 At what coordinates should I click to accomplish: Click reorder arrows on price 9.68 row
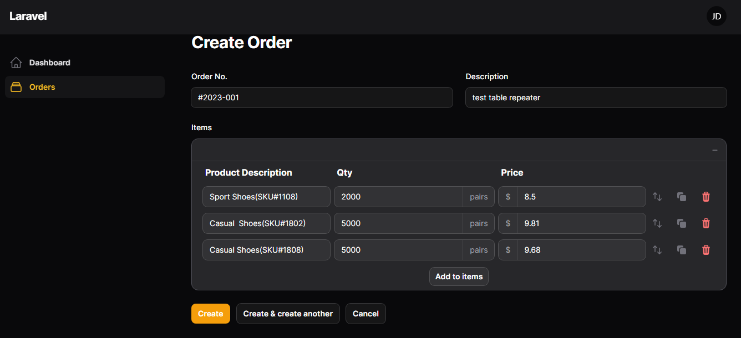coord(657,250)
